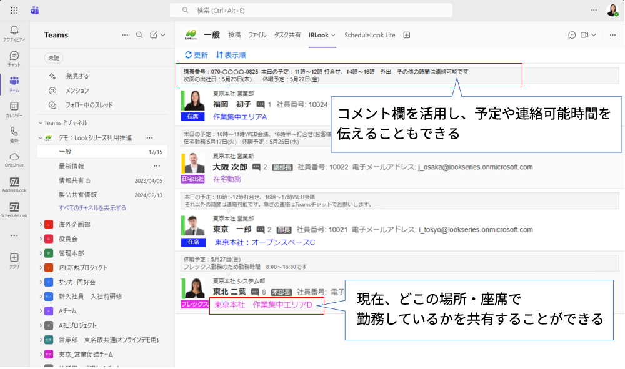This screenshot has width=625, height=369.
Task: Open the Calls phone icon
Action: click(x=14, y=134)
